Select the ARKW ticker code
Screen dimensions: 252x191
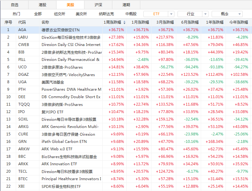pos(24,149)
